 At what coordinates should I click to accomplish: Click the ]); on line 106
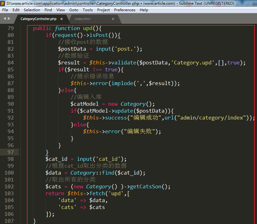(50, 214)
